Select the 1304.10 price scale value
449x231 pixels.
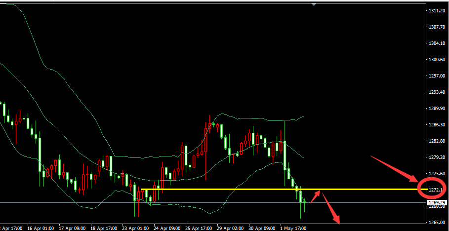pyautogui.click(x=437, y=43)
